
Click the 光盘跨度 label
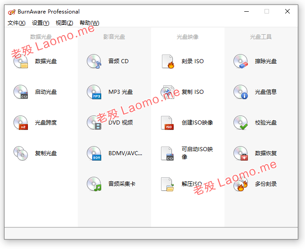(x=46, y=123)
